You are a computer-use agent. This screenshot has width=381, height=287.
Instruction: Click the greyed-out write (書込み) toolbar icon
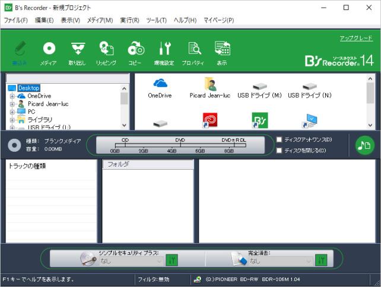[x=20, y=53]
